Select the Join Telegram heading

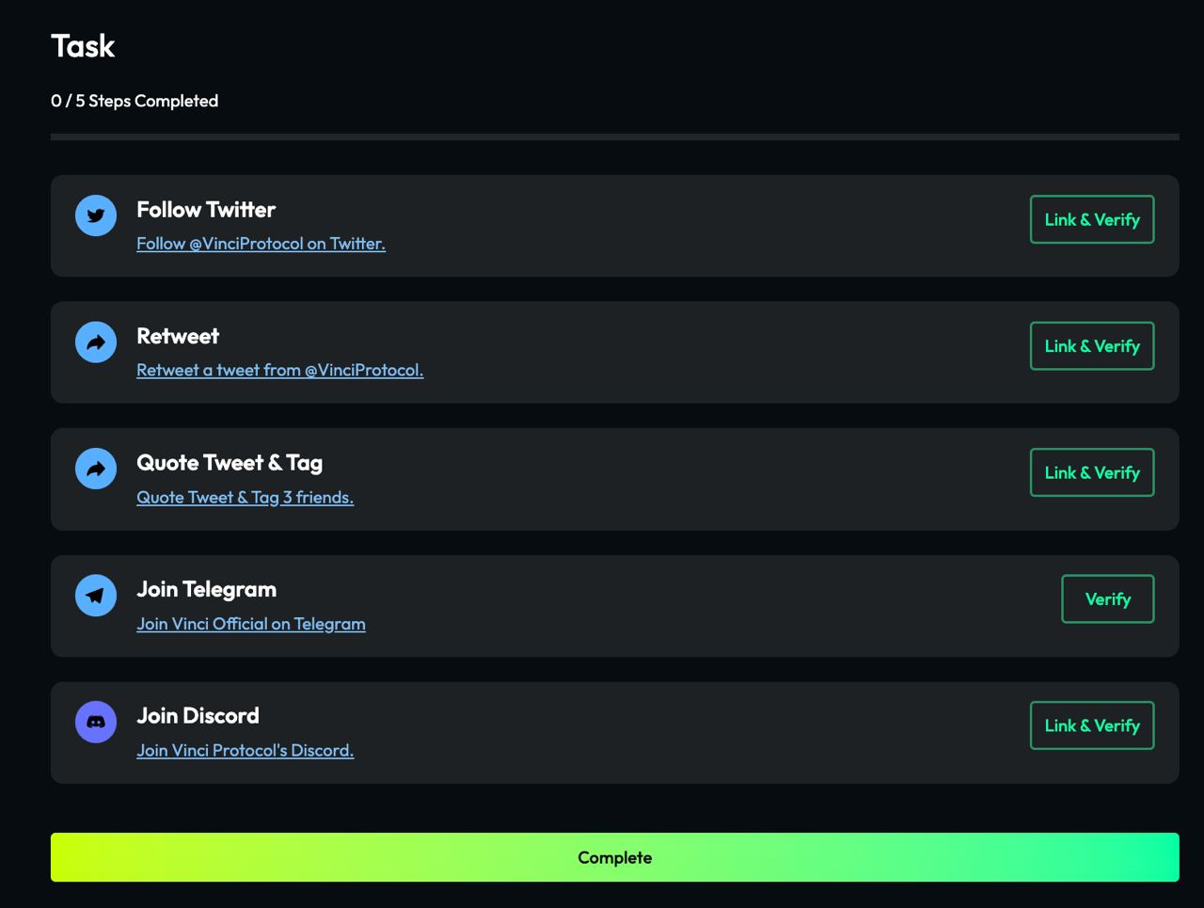click(207, 589)
